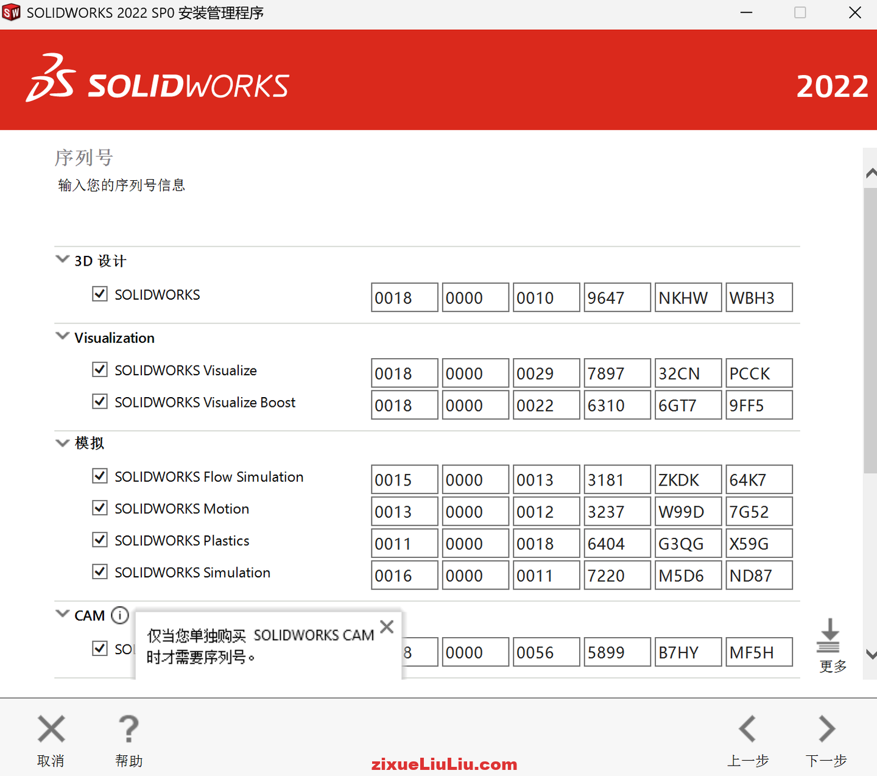Viewport: 877px width, 776px height.
Task: Select the first SOLIDWORKS serial field showing 0018
Action: 404,297
